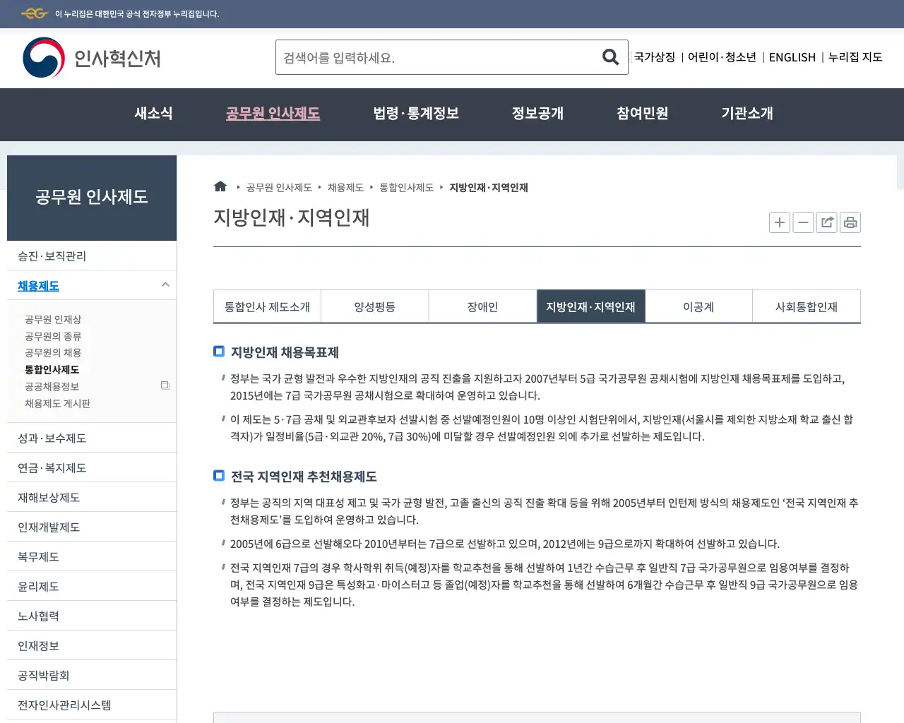The image size is (904, 723).
Task: Open 복무제도 in sidebar
Action: point(92,556)
